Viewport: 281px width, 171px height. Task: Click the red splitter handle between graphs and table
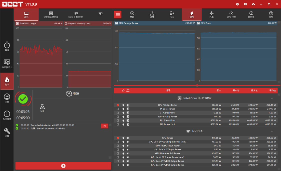[197, 85]
